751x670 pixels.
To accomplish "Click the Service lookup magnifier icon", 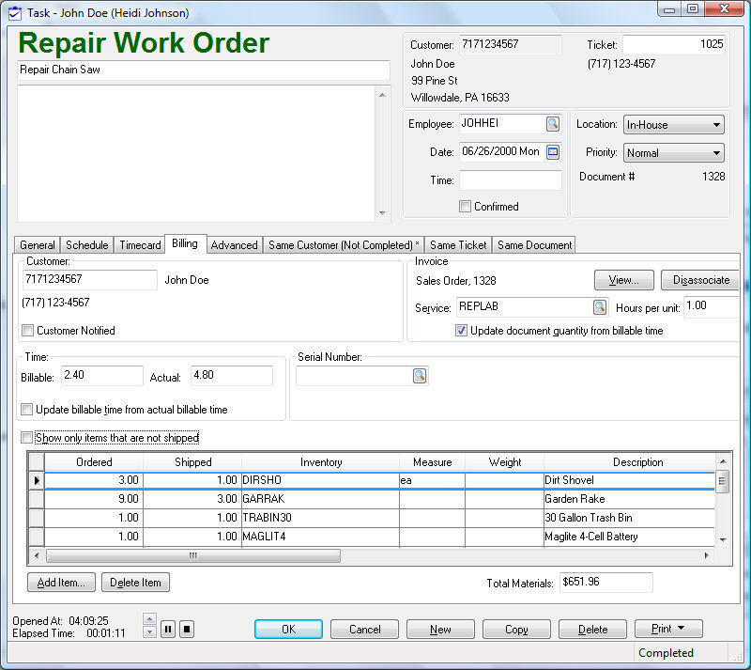I will [599, 307].
